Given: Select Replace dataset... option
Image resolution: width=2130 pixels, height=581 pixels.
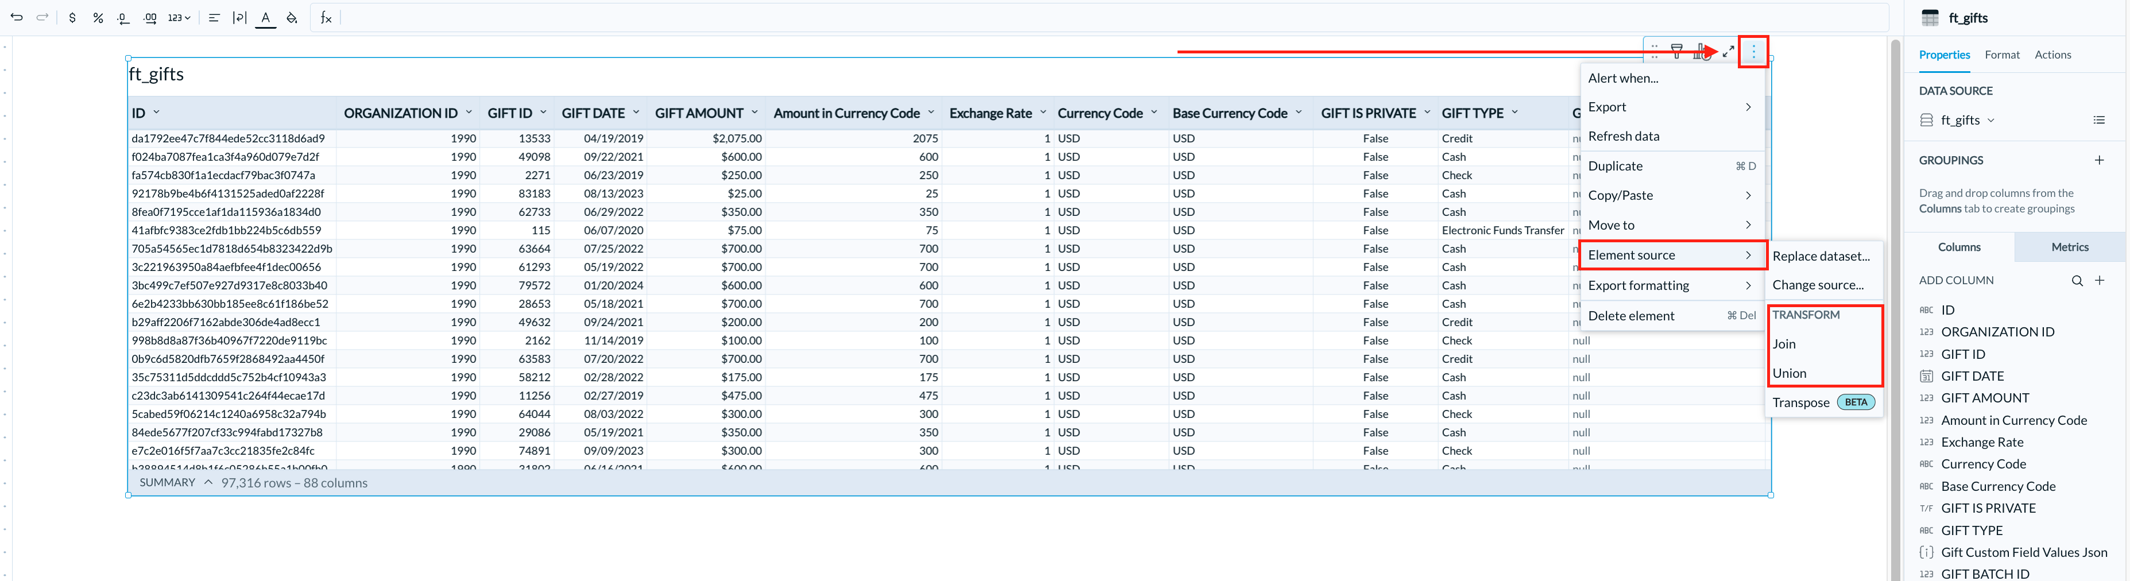Looking at the screenshot, I should (1823, 256).
